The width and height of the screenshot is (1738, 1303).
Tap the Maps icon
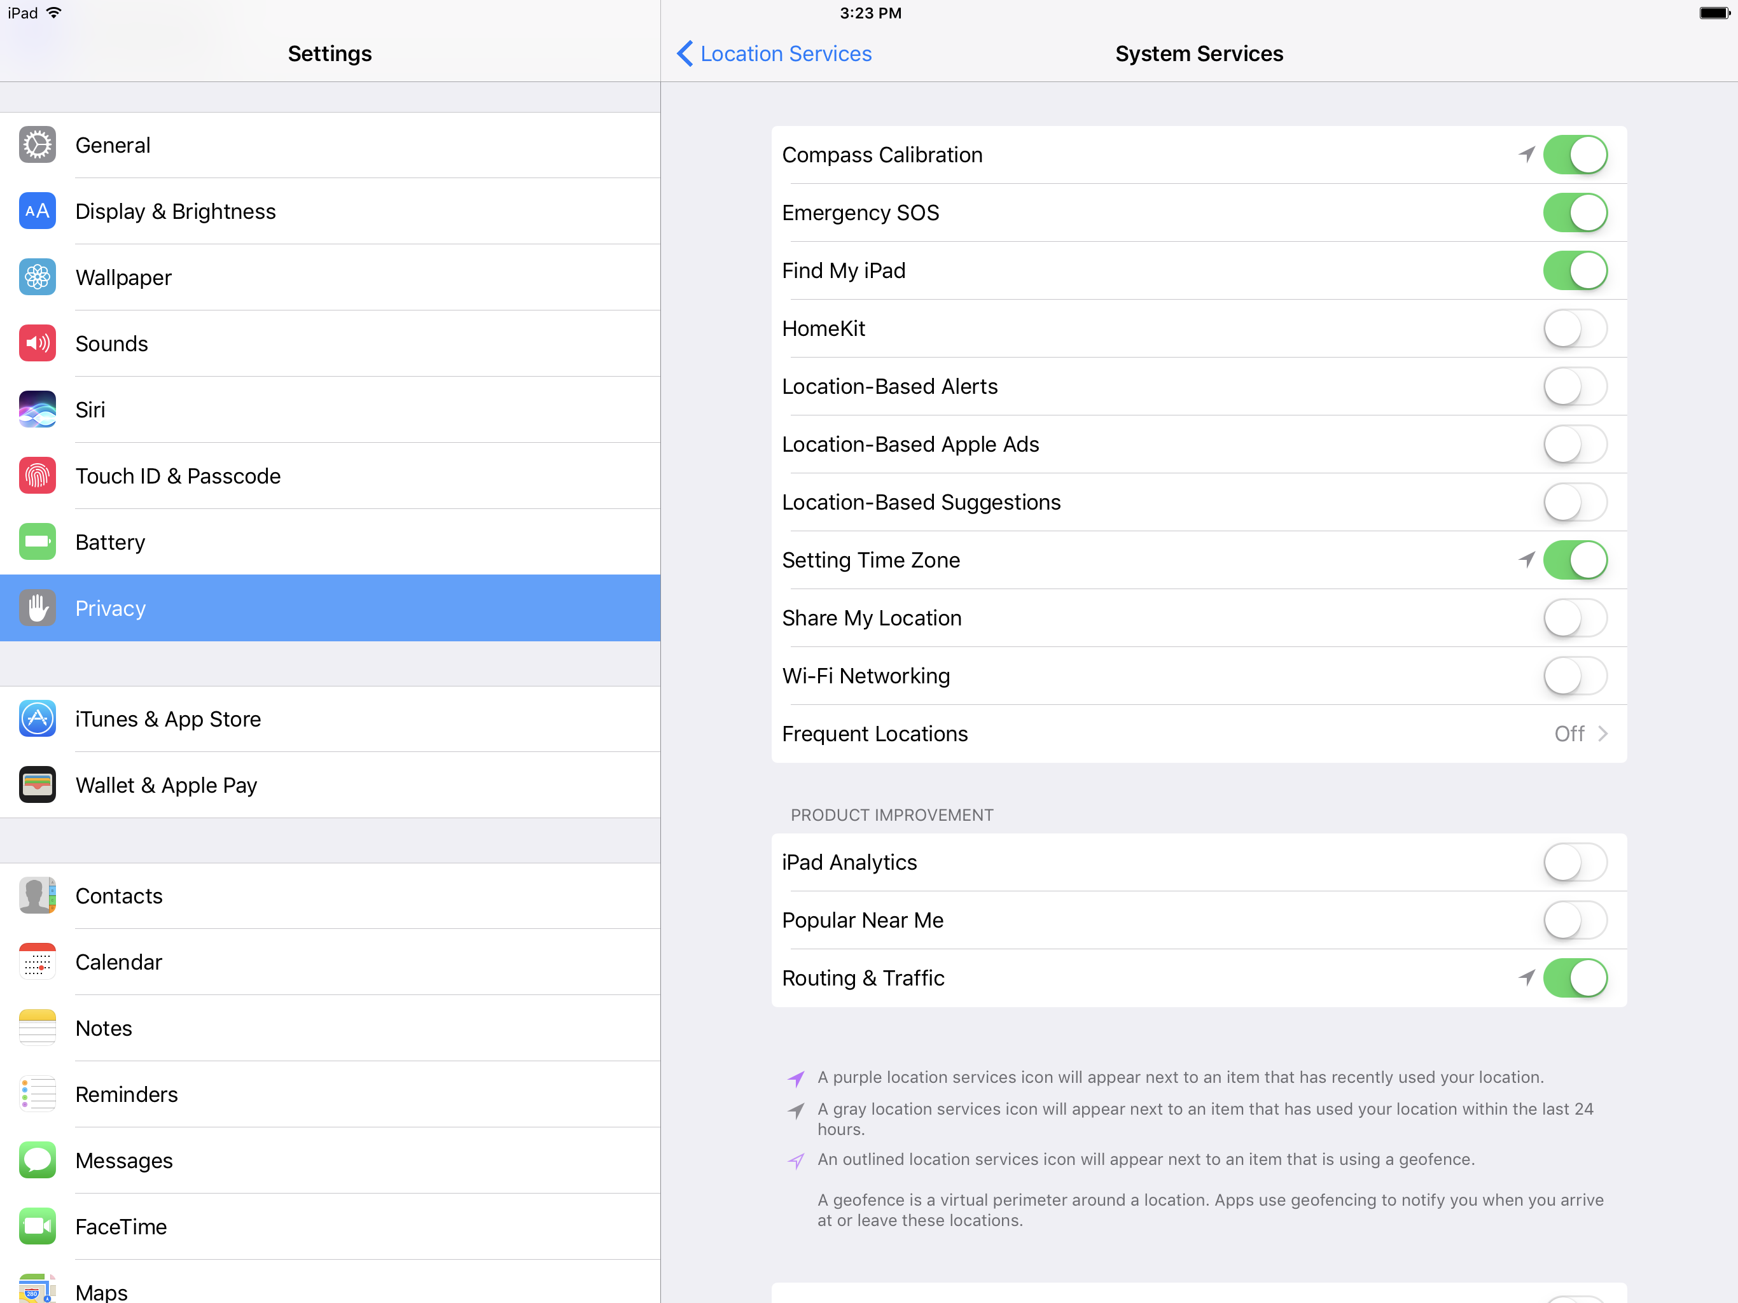[x=37, y=1289]
